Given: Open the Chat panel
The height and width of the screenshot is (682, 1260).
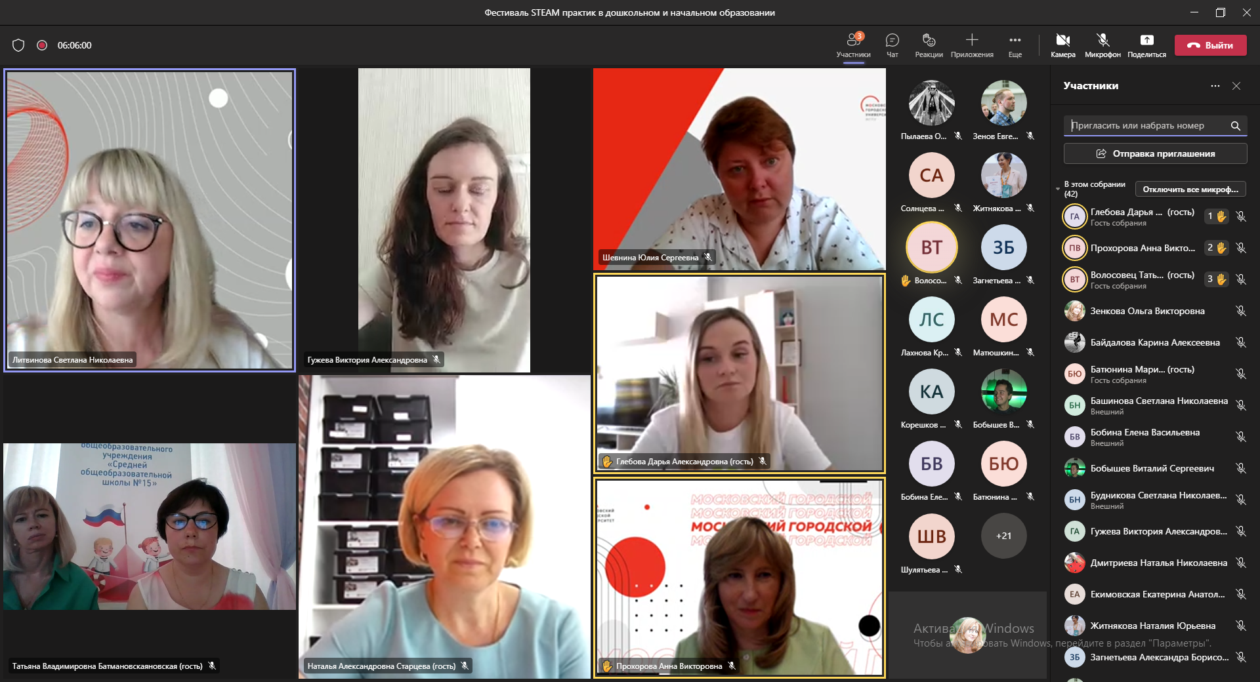Looking at the screenshot, I should point(892,45).
